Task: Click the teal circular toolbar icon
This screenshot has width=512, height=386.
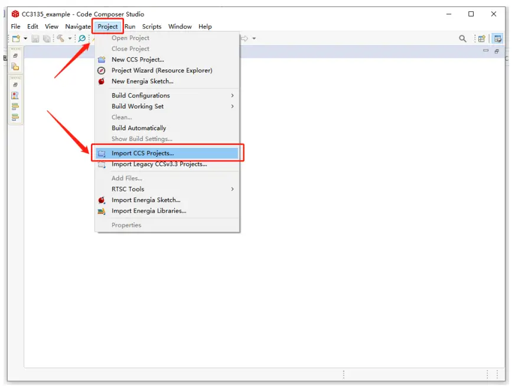Action: tap(82, 38)
